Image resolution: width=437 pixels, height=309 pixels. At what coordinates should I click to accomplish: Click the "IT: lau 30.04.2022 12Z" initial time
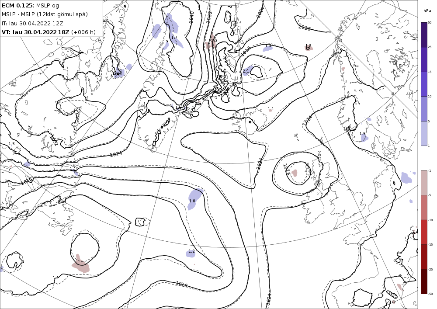pyautogui.click(x=33, y=23)
